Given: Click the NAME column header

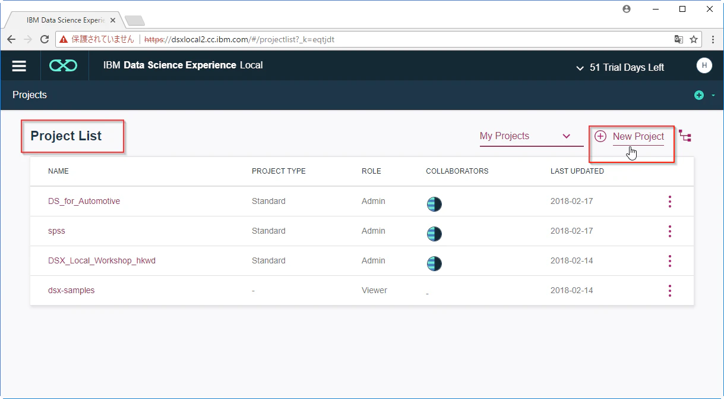Looking at the screenshot, I should coord(58,171).
